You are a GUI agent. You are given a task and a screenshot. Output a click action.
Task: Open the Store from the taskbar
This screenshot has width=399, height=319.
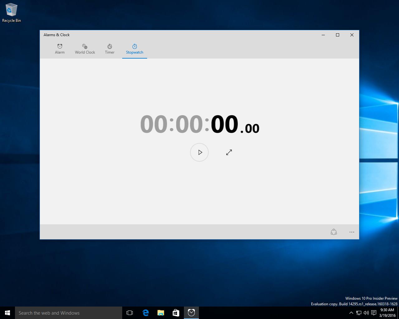point(176,313)
